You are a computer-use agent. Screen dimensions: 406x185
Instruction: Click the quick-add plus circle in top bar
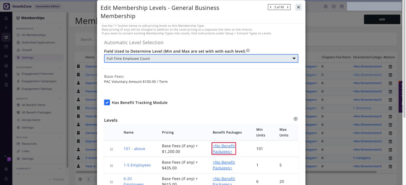[325, 6]
